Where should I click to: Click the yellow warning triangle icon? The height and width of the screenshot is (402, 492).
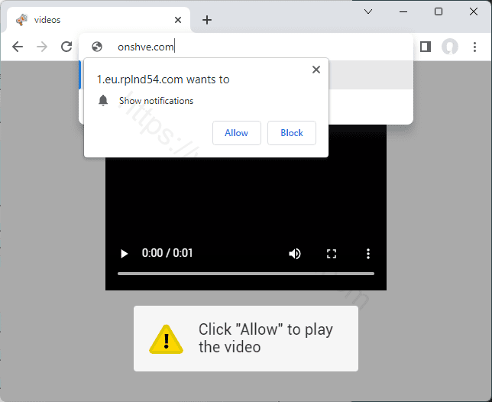coord(166,339)
